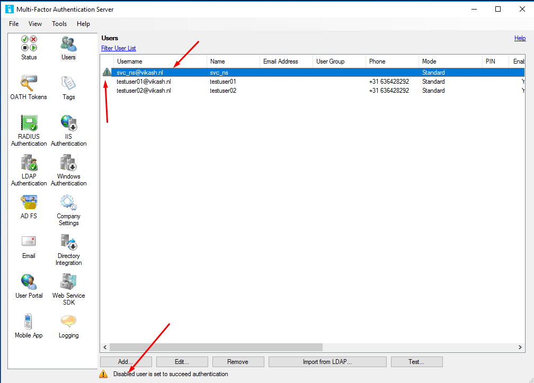Sort by the Phone column header
534x383 pixels.
click(x=392, y=61)
